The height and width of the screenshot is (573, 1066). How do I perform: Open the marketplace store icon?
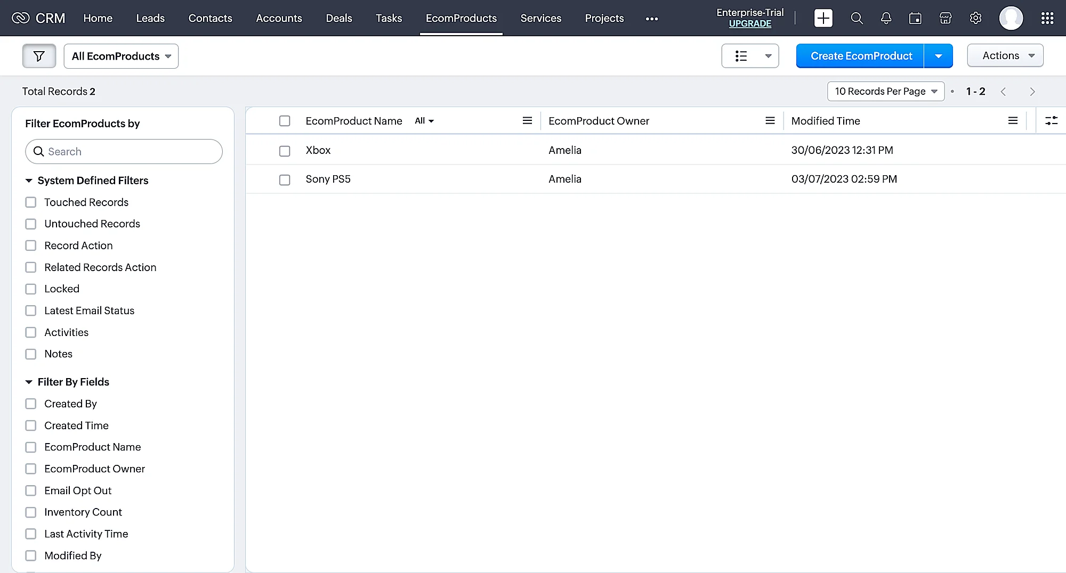(946, 18)
